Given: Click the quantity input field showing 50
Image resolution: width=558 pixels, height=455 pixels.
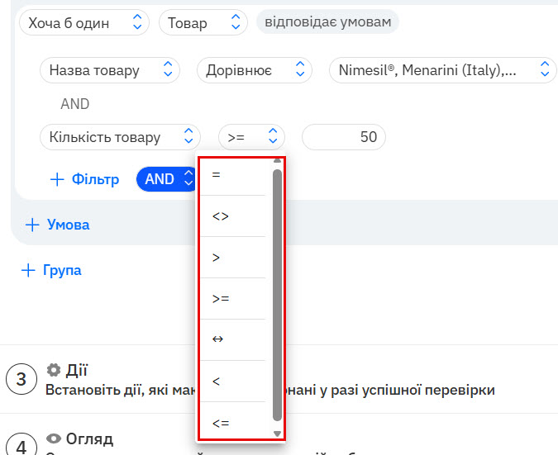Looking at the screenshot, I should [344, 137].
